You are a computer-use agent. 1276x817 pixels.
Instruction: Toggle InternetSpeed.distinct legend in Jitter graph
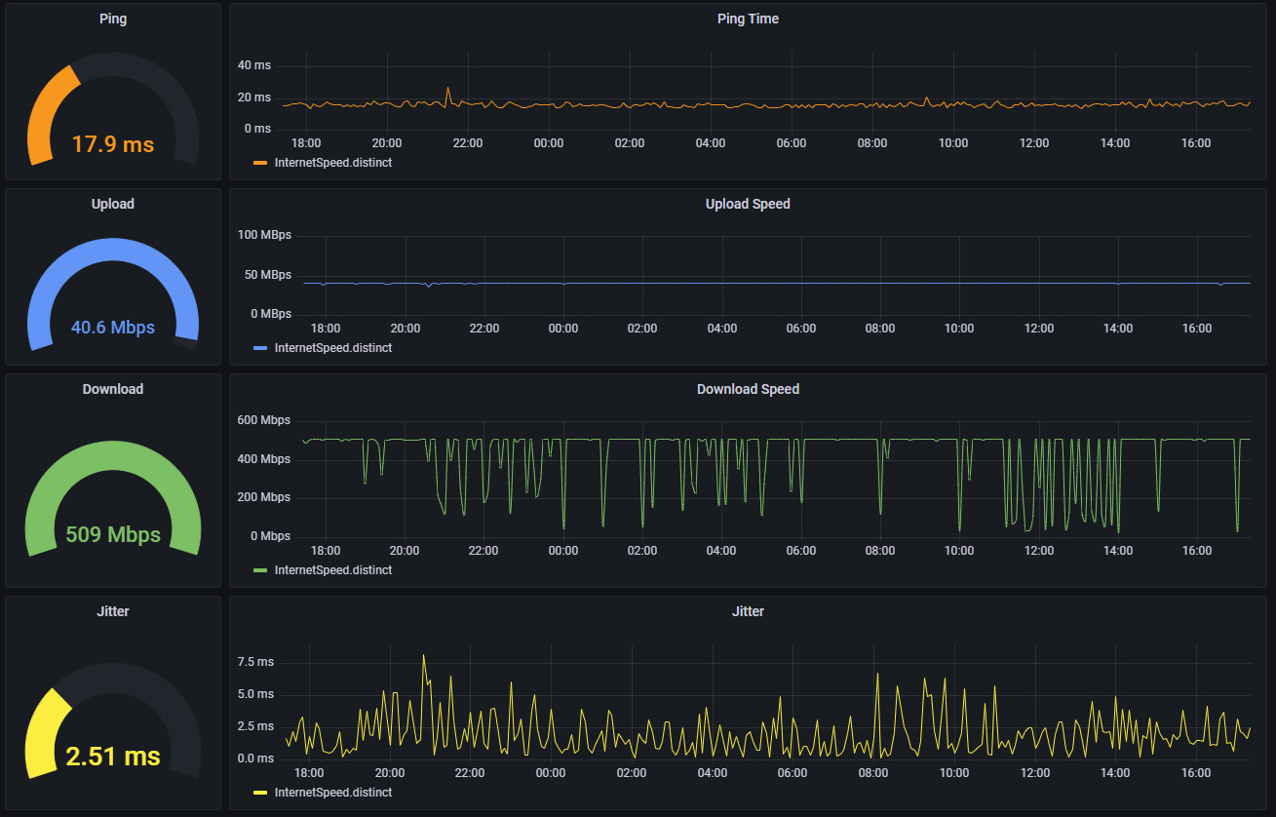click(x=333, y=793)
